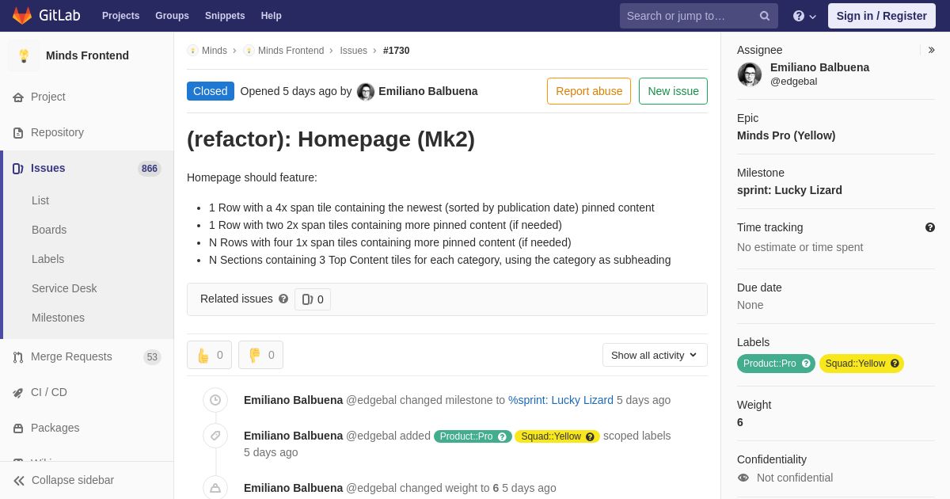
Task: Click the GitLab fox logo
Action: (22, 16)
